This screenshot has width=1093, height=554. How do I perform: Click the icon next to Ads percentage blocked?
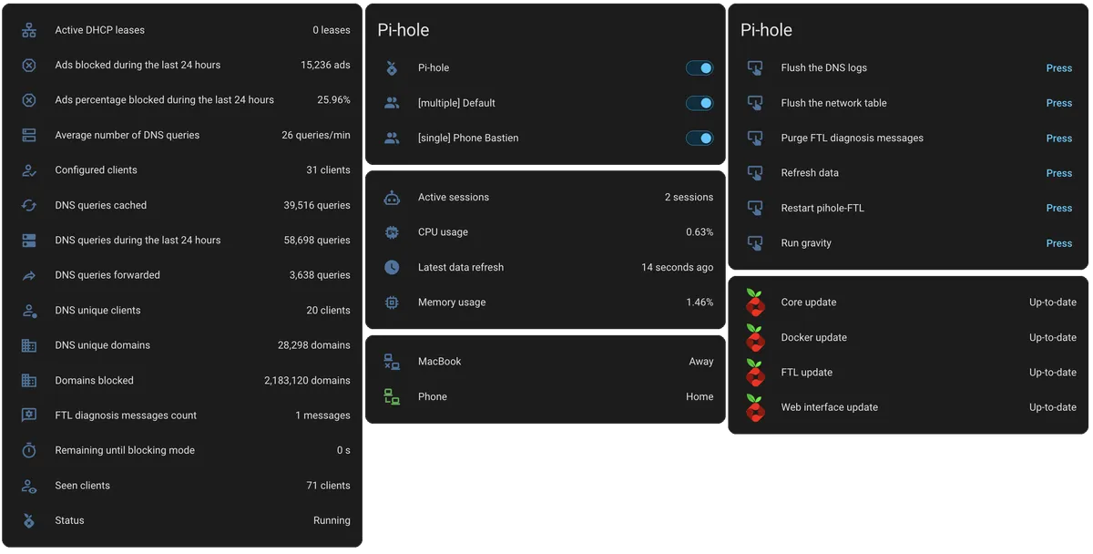click(29, 100)
